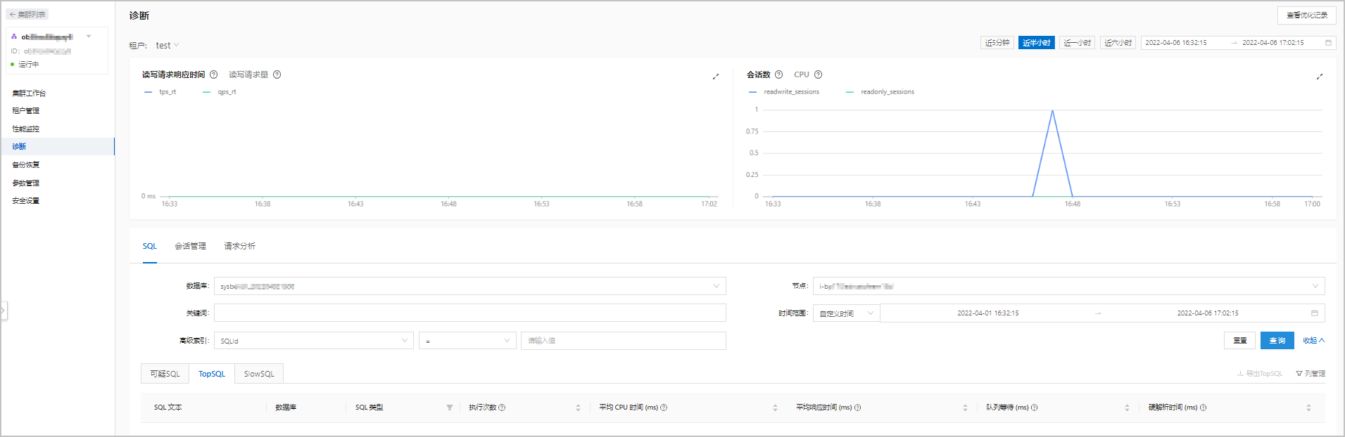1345x437 pixels.
Task: Toggle tps_rt legend series
Action: pyautogui.click(x=160, y=92)
